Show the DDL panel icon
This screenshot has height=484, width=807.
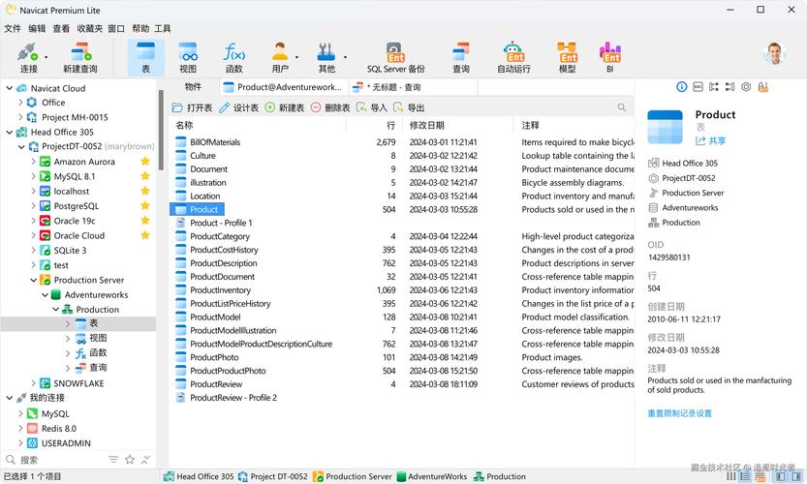pos(698,87)
